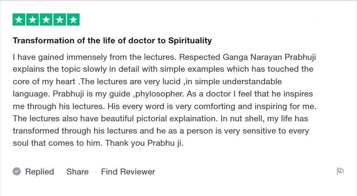The width and height of the screenshot is (357, 196).
Task: Click the name "Ganga Narayan Prabhuji" in review
Action: click(x=269, y=57)
